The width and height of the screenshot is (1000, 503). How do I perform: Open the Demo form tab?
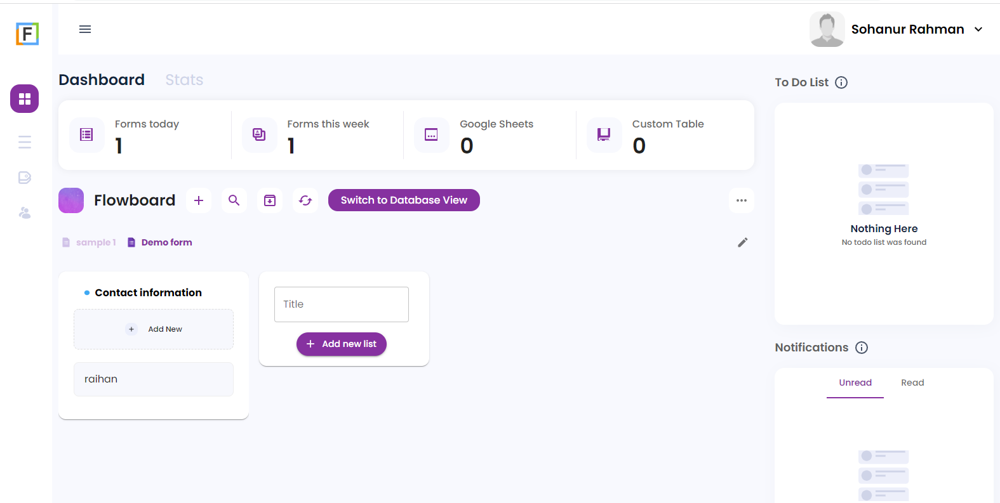(x=160, y=242)
